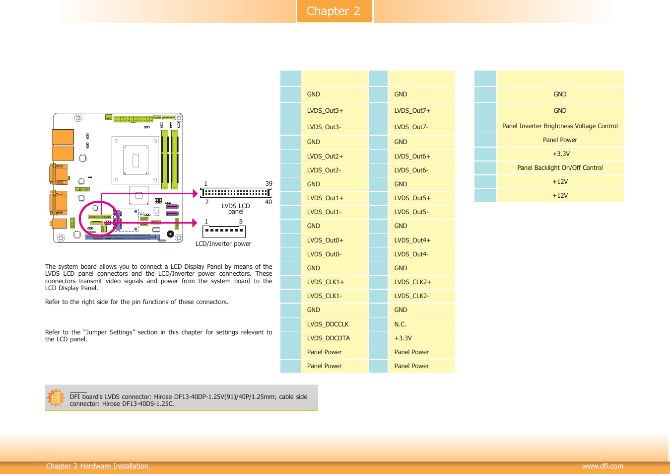Viewport: 670px width, 474px height.
Task: Click the +3.3V cell in the inverter power table
Action: click(560, 154)
